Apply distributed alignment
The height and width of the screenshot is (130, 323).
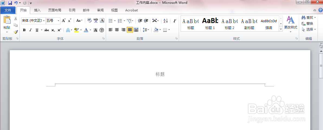(136, 30)
